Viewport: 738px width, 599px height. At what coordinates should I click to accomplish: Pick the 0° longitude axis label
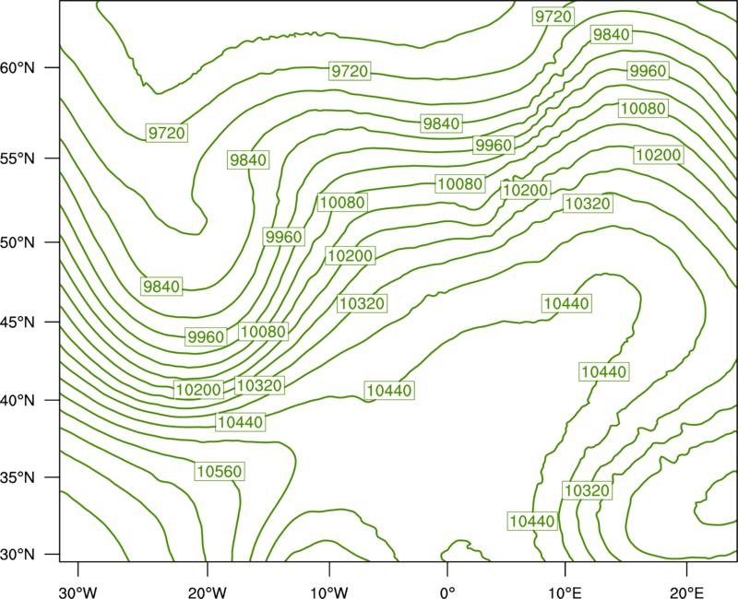(447, 593)
